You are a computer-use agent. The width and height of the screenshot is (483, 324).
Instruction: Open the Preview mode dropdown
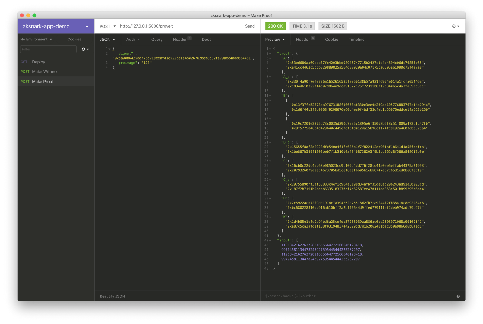[275, 40]
